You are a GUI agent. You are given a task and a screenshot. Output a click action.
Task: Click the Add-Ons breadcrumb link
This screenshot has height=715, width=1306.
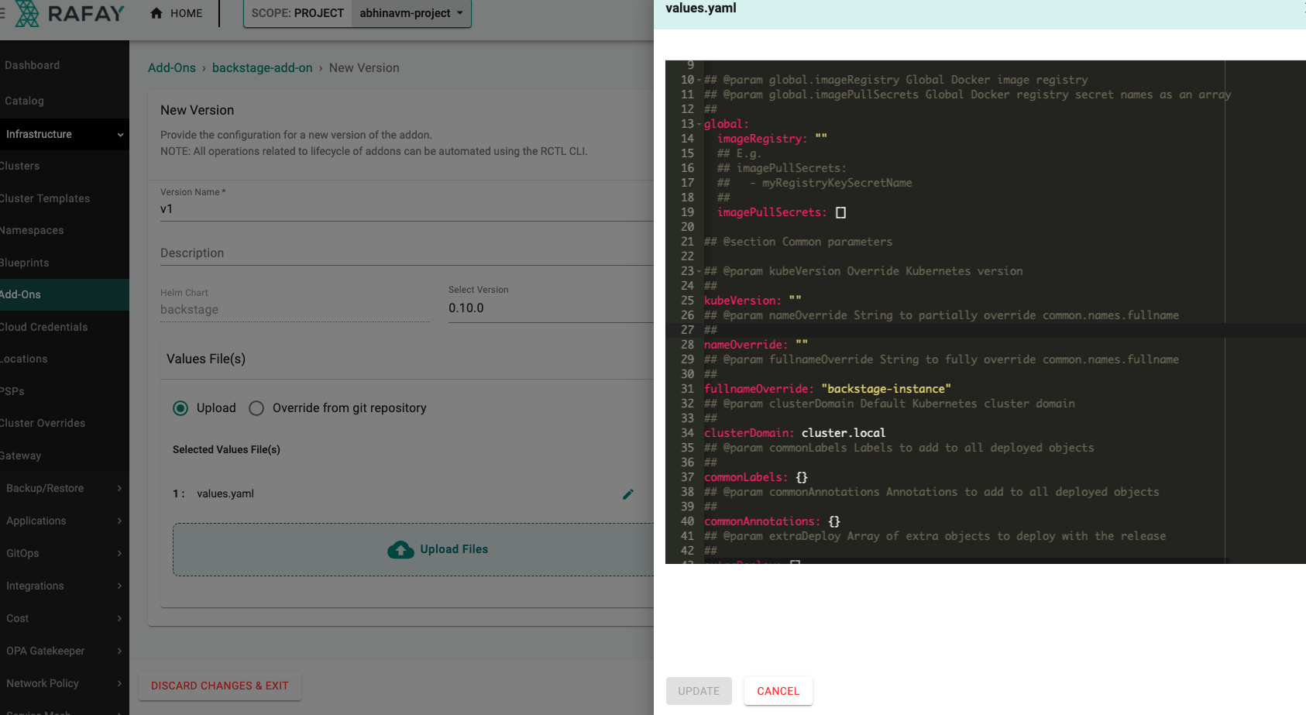coord(172,68)
